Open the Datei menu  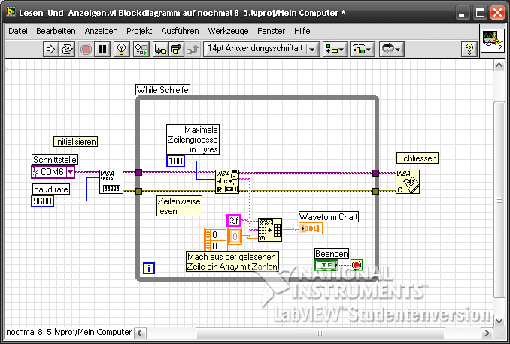18,31
